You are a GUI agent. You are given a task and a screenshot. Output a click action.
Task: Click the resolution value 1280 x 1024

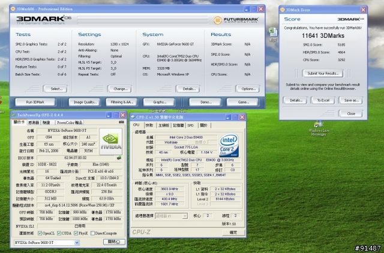pos(119,44)
